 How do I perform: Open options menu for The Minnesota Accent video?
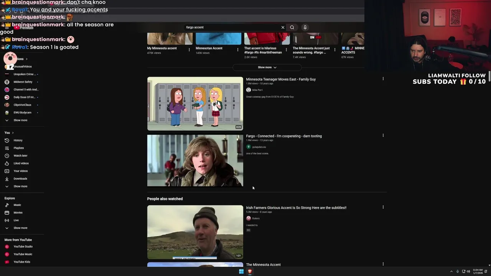[x=383, y=264]
